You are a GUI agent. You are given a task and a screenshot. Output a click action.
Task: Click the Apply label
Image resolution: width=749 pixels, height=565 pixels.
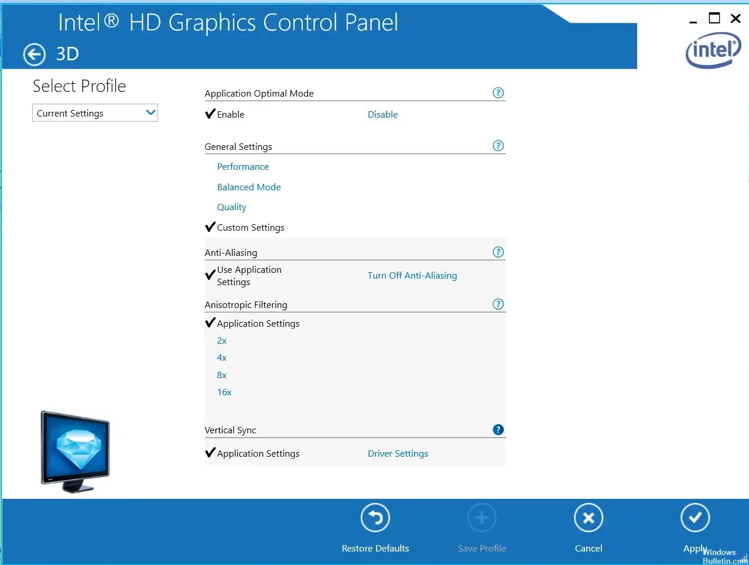click(x=695, y=549)
